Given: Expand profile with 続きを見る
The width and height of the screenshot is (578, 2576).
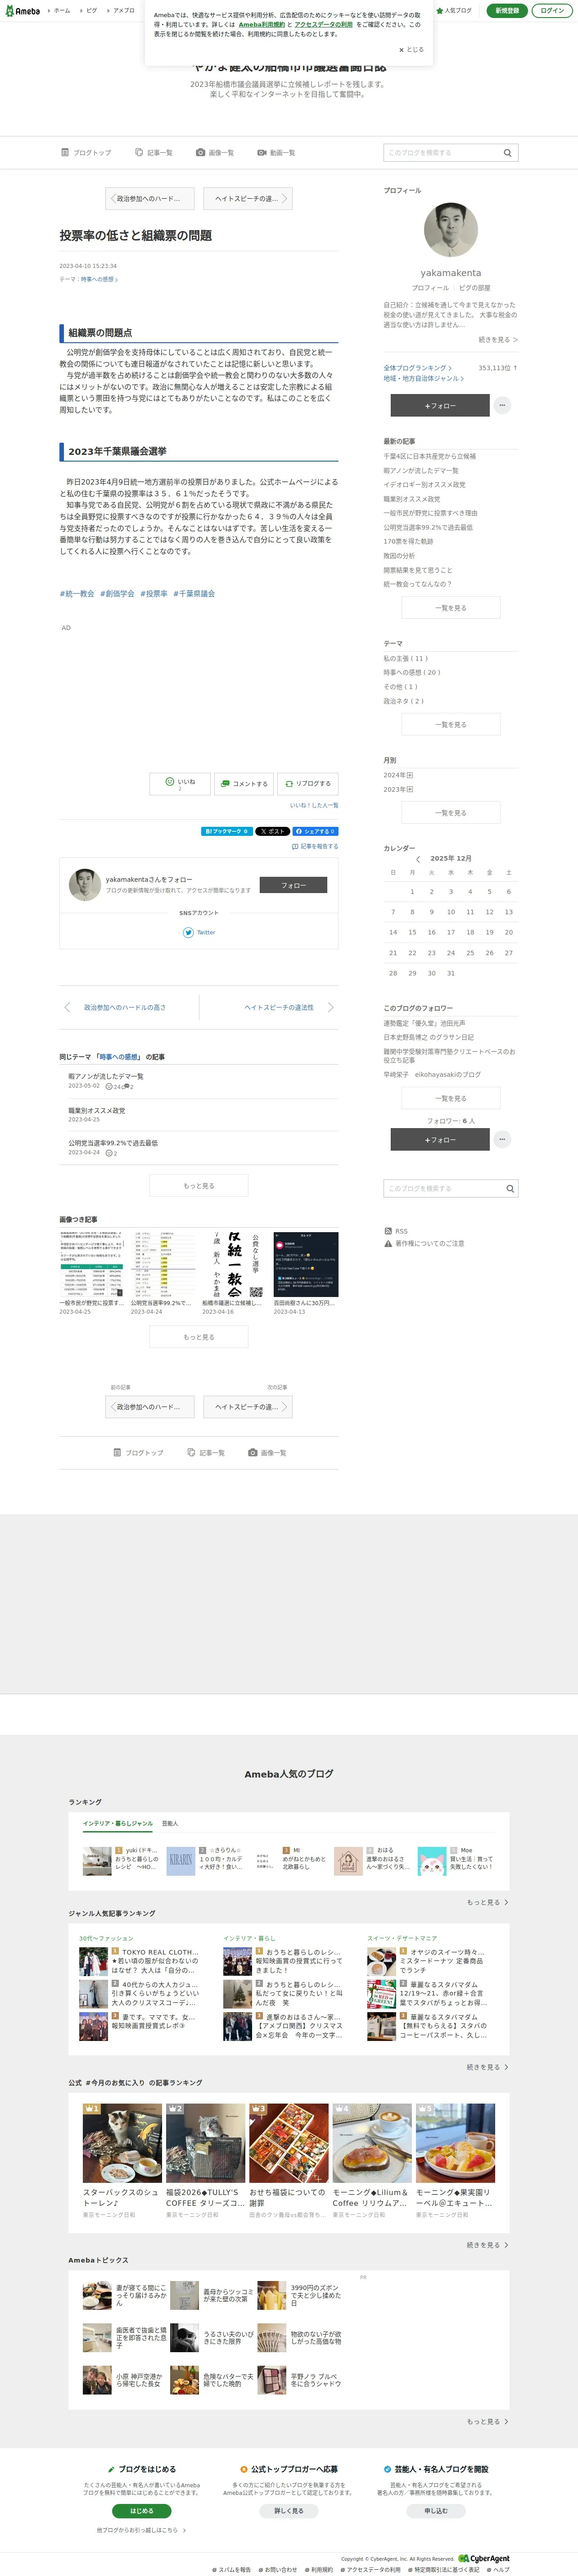Looking at the screenshot, I should point(498,340).
